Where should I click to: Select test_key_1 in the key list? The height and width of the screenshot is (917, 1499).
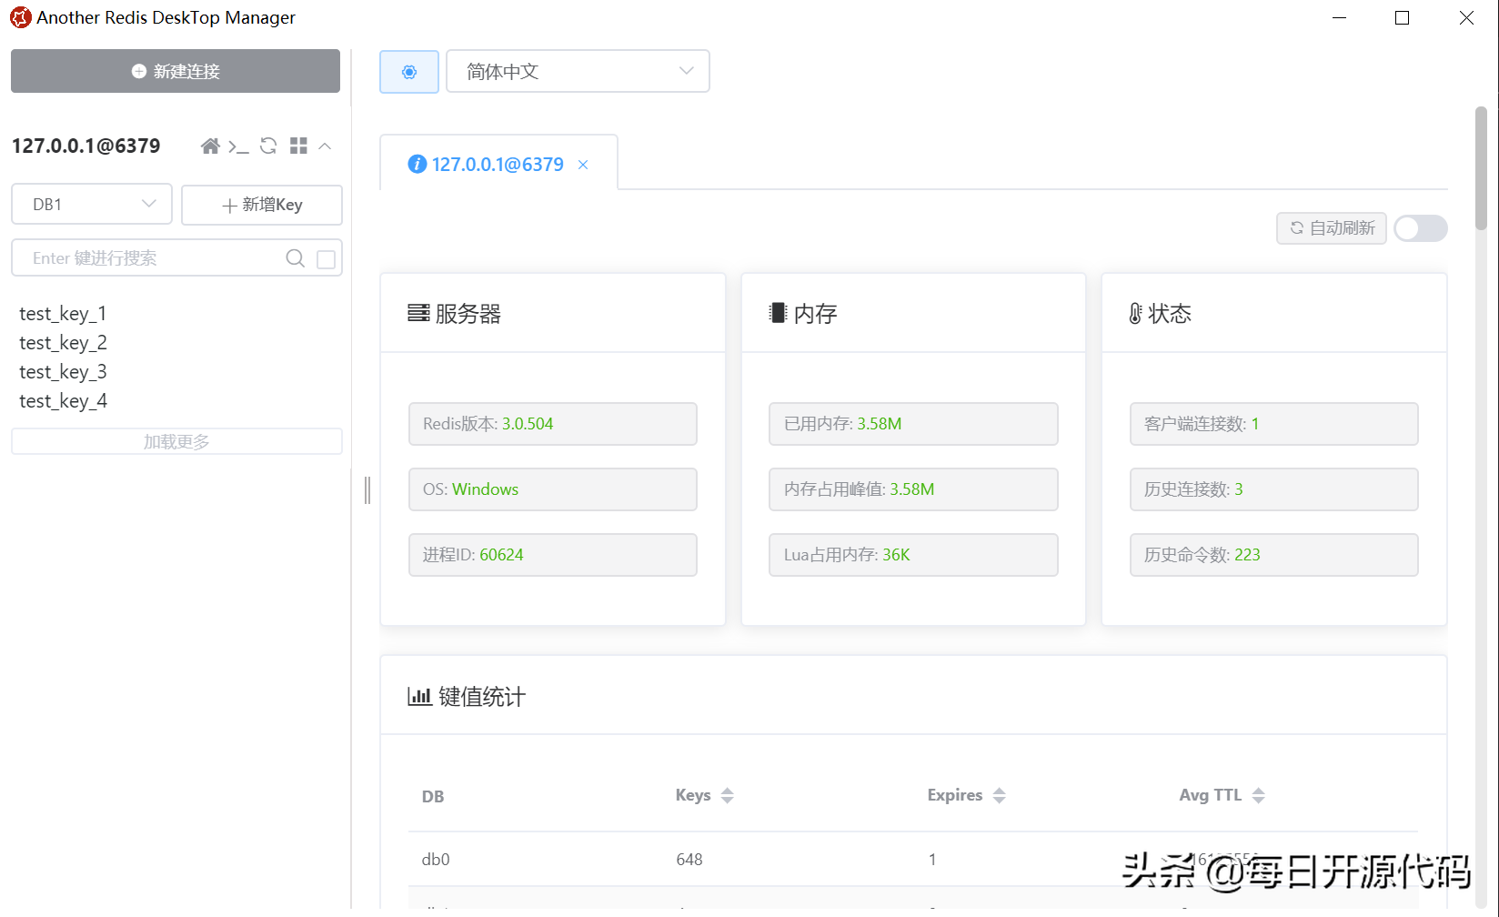click(63, 313)
